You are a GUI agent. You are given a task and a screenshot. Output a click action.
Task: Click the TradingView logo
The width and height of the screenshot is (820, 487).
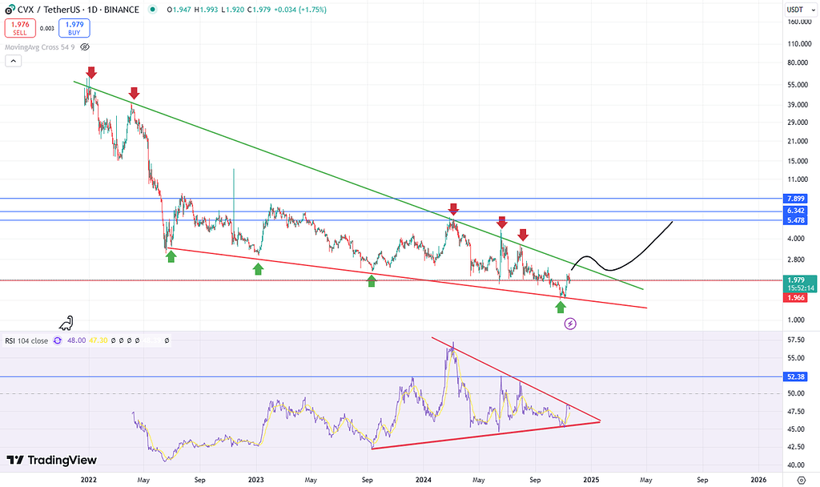point(52,460)
